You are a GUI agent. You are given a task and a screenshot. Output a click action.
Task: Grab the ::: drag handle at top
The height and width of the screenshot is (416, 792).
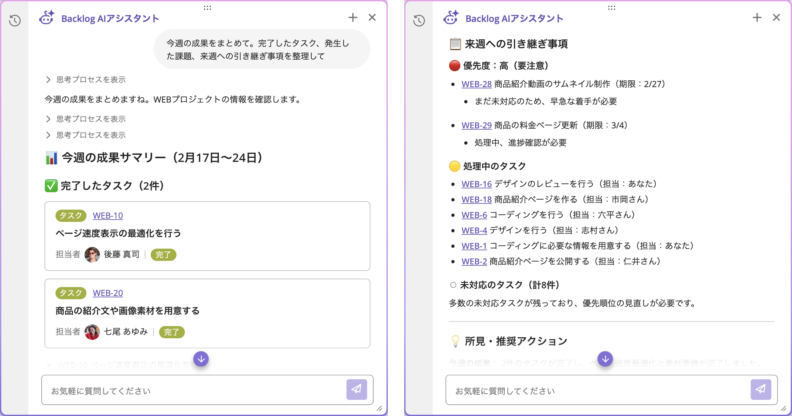(208, 7)
